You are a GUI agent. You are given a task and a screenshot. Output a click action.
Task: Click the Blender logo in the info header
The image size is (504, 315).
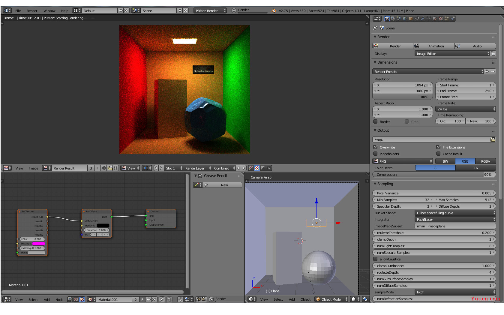pyautogui.click(x=274, y=10)
